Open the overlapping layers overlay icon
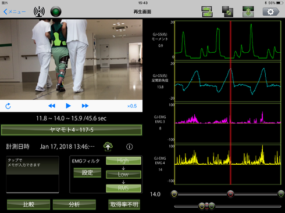Viewport: 285px width, 213px height. click(x=227, y=12)
